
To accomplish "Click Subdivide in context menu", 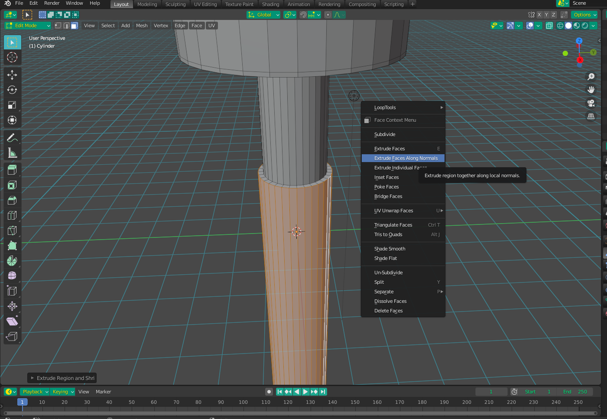I will click(403, 134).
